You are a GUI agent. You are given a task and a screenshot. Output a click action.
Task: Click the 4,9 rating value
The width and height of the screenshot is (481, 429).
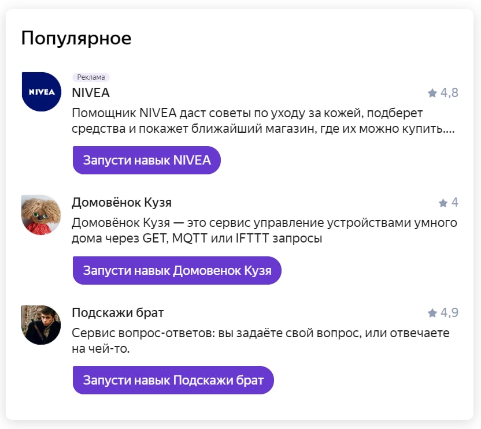tap(449, 312)
